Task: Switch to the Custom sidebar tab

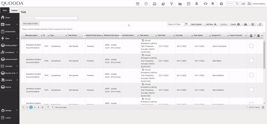Action: (14, 10)
